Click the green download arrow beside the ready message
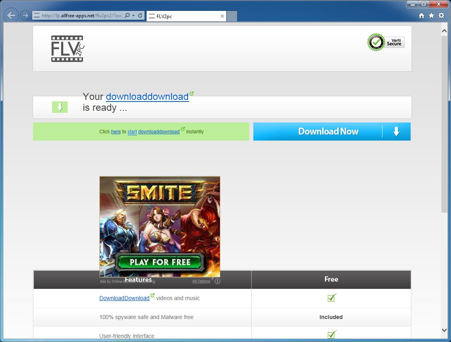The height and width of the screenshot is (342, 451). [60, 107]
